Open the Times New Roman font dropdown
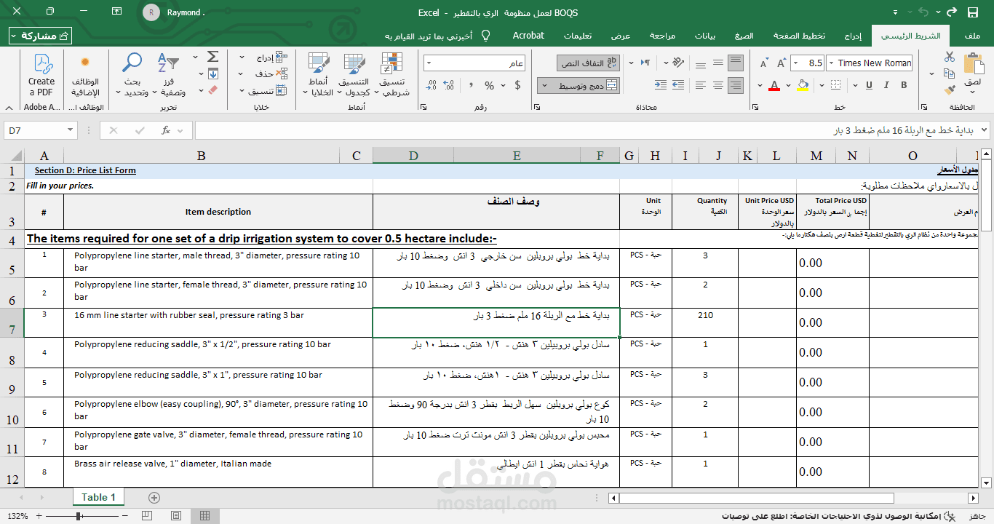 [831, 63]
